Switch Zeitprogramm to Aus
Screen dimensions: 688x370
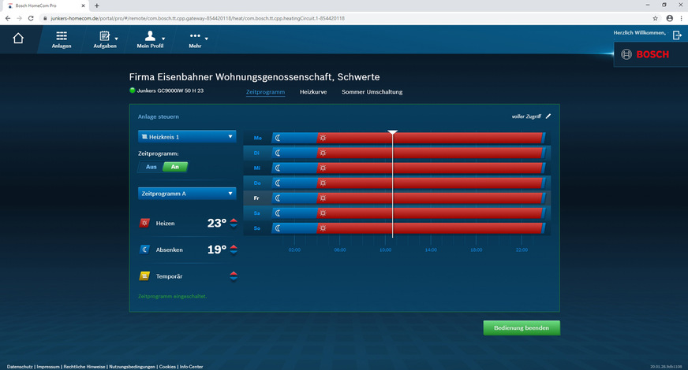(151, 167)
